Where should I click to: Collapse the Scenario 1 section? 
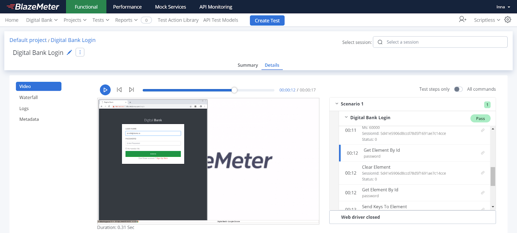pos(337,104)
